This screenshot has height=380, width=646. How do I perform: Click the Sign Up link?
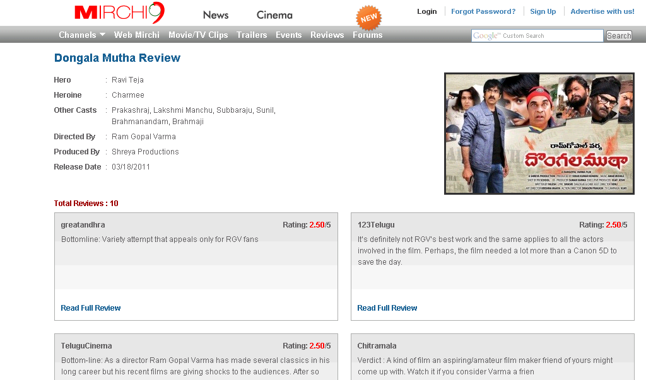(543, 11)
